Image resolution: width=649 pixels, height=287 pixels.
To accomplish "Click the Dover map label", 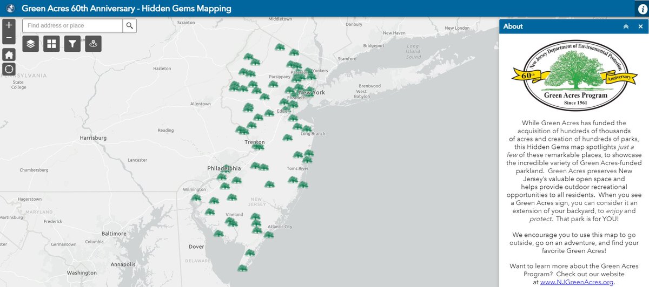I will click(197, 247).
